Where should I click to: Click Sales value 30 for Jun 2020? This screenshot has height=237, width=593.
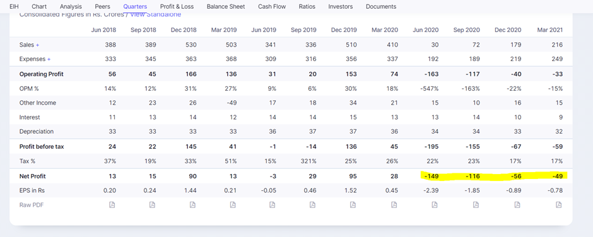(435, 45)
